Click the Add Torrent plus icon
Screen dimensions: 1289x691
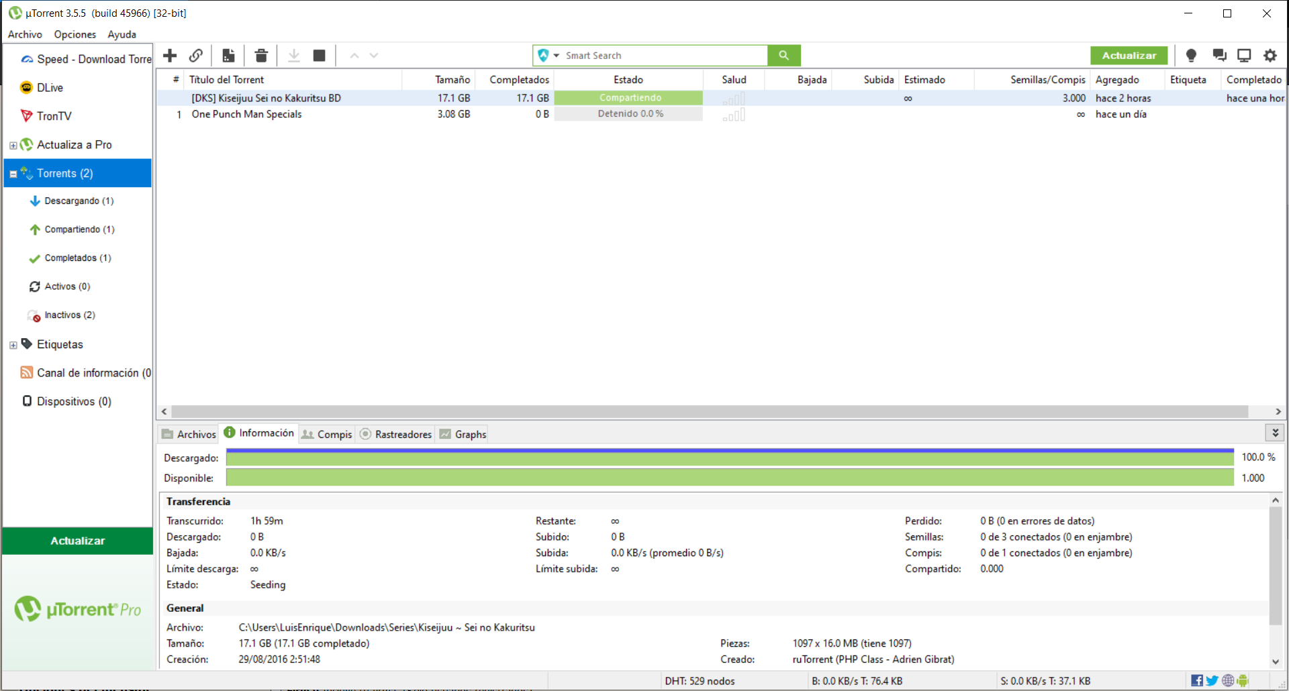point(170,56)
